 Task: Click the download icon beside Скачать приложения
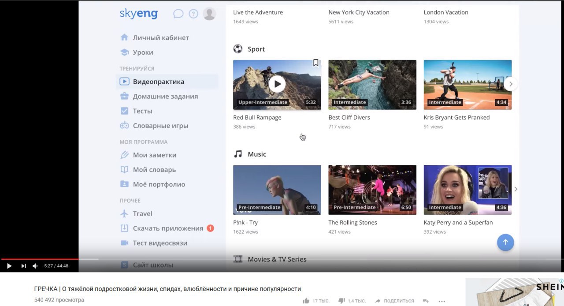125,228
